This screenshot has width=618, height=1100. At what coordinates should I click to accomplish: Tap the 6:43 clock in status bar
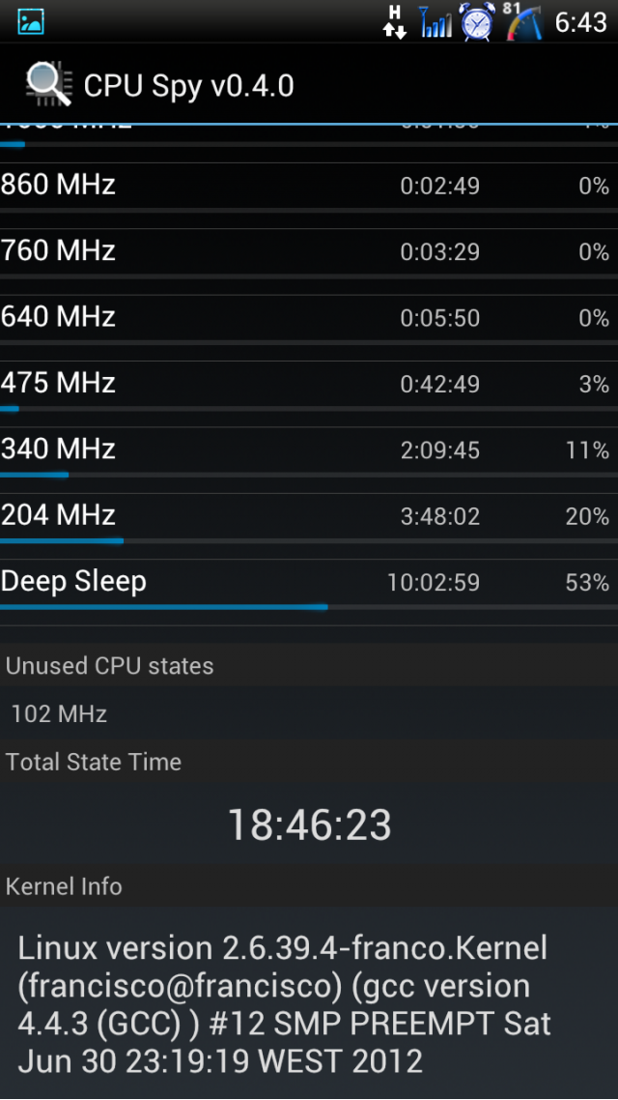580,22
